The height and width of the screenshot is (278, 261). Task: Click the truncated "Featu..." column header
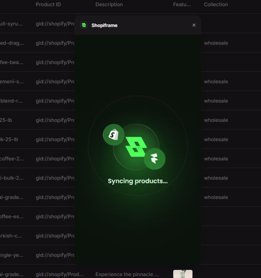pos(182,5)
